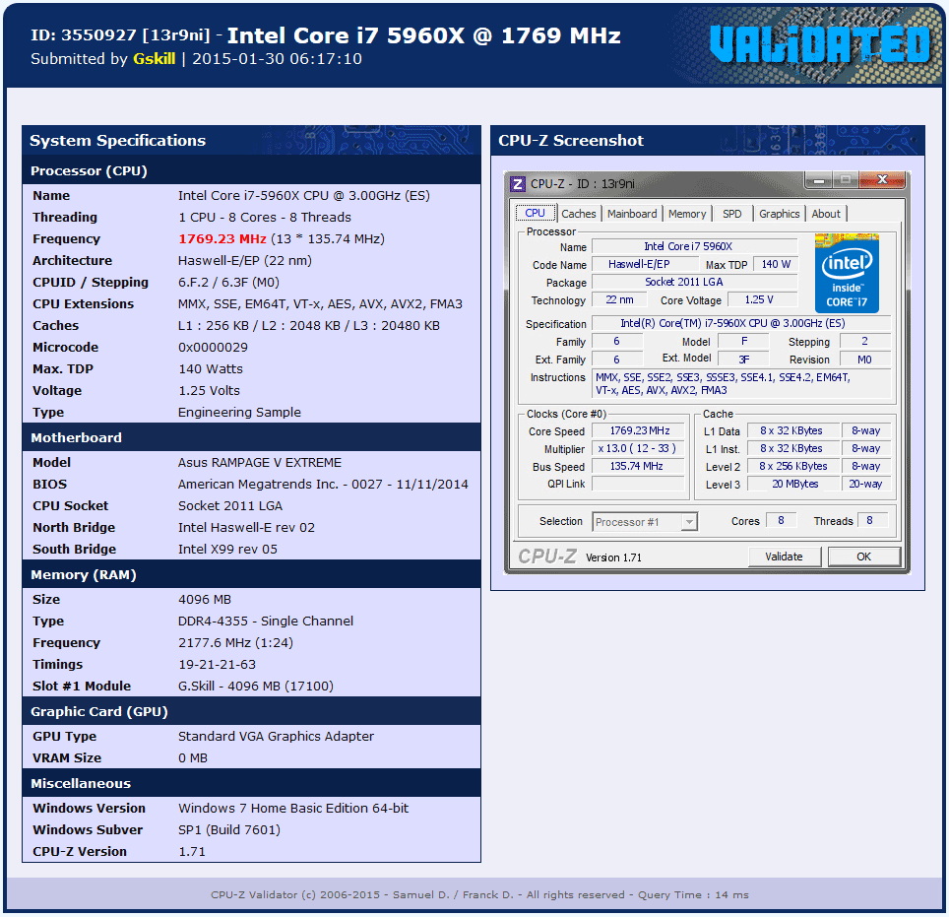Click the OK button
Image resolution: width=949 pixels, height=917 pixels.
(863, 557)
